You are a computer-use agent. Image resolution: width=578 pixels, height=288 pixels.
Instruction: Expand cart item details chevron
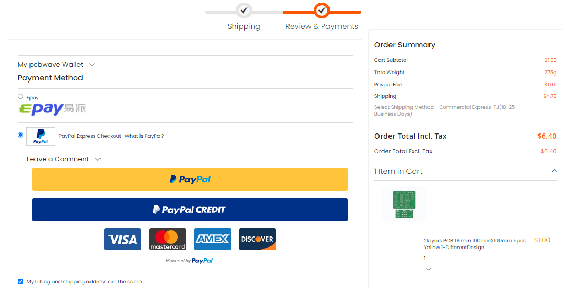[428, 269]
